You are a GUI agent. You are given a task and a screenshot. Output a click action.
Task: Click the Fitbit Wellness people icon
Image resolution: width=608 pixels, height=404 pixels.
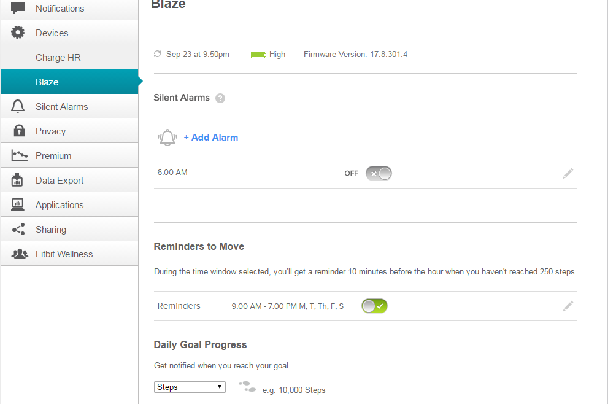pyautogui.click(x=20, y=254)
